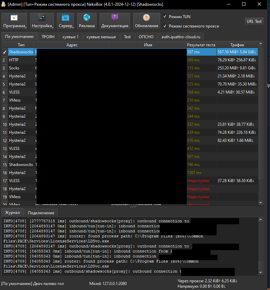Sort by the Результат теста column header
Image resolution: width=270 pixels, height=290 pixels.
201,45
